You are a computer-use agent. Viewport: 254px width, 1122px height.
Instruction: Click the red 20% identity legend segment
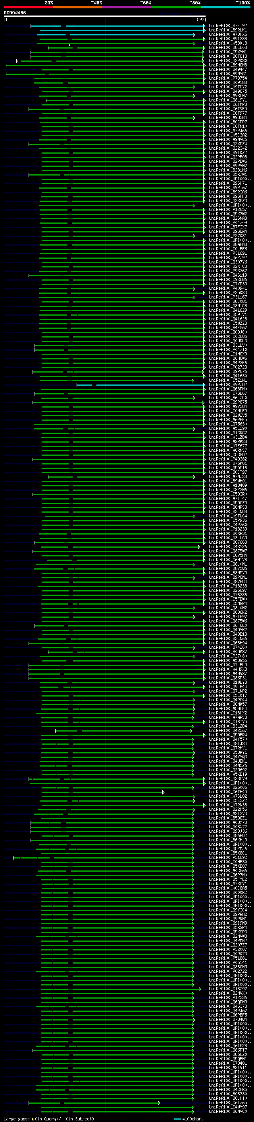[28, 7]
